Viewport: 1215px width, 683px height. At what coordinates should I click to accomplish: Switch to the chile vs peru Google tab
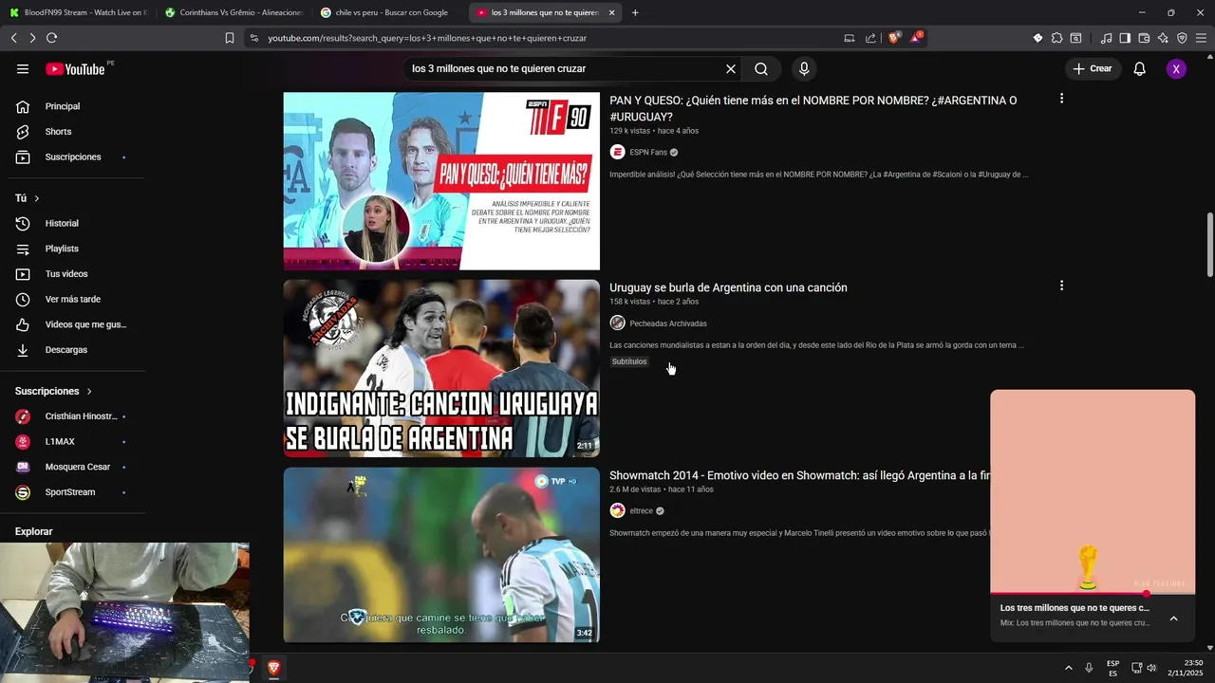(x=389, y=12)
